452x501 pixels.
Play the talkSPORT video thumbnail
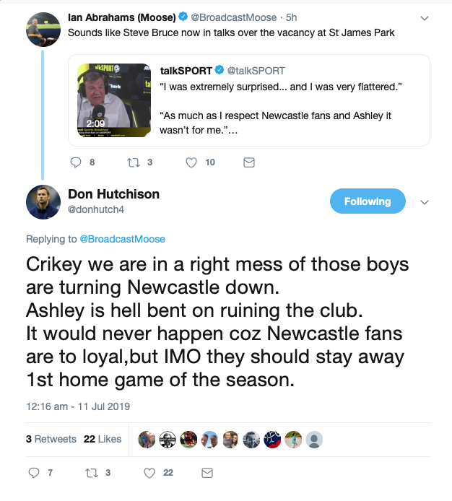point(114,100)
